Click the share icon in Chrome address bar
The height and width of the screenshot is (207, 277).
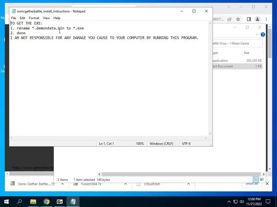229,19
